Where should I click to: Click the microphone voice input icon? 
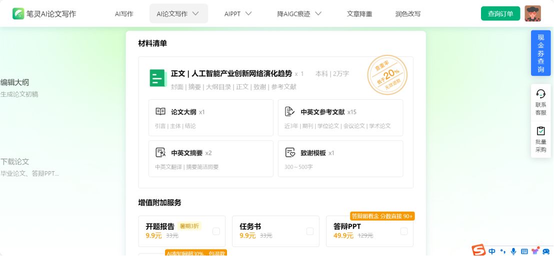[x=513, y=252]
